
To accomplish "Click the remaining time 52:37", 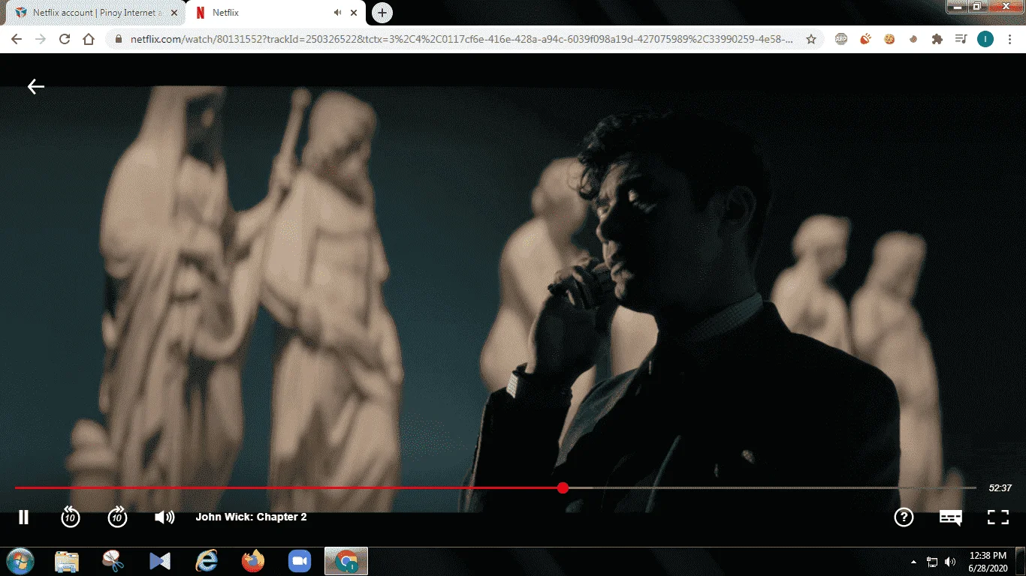I will click(x=1000, y=488).
